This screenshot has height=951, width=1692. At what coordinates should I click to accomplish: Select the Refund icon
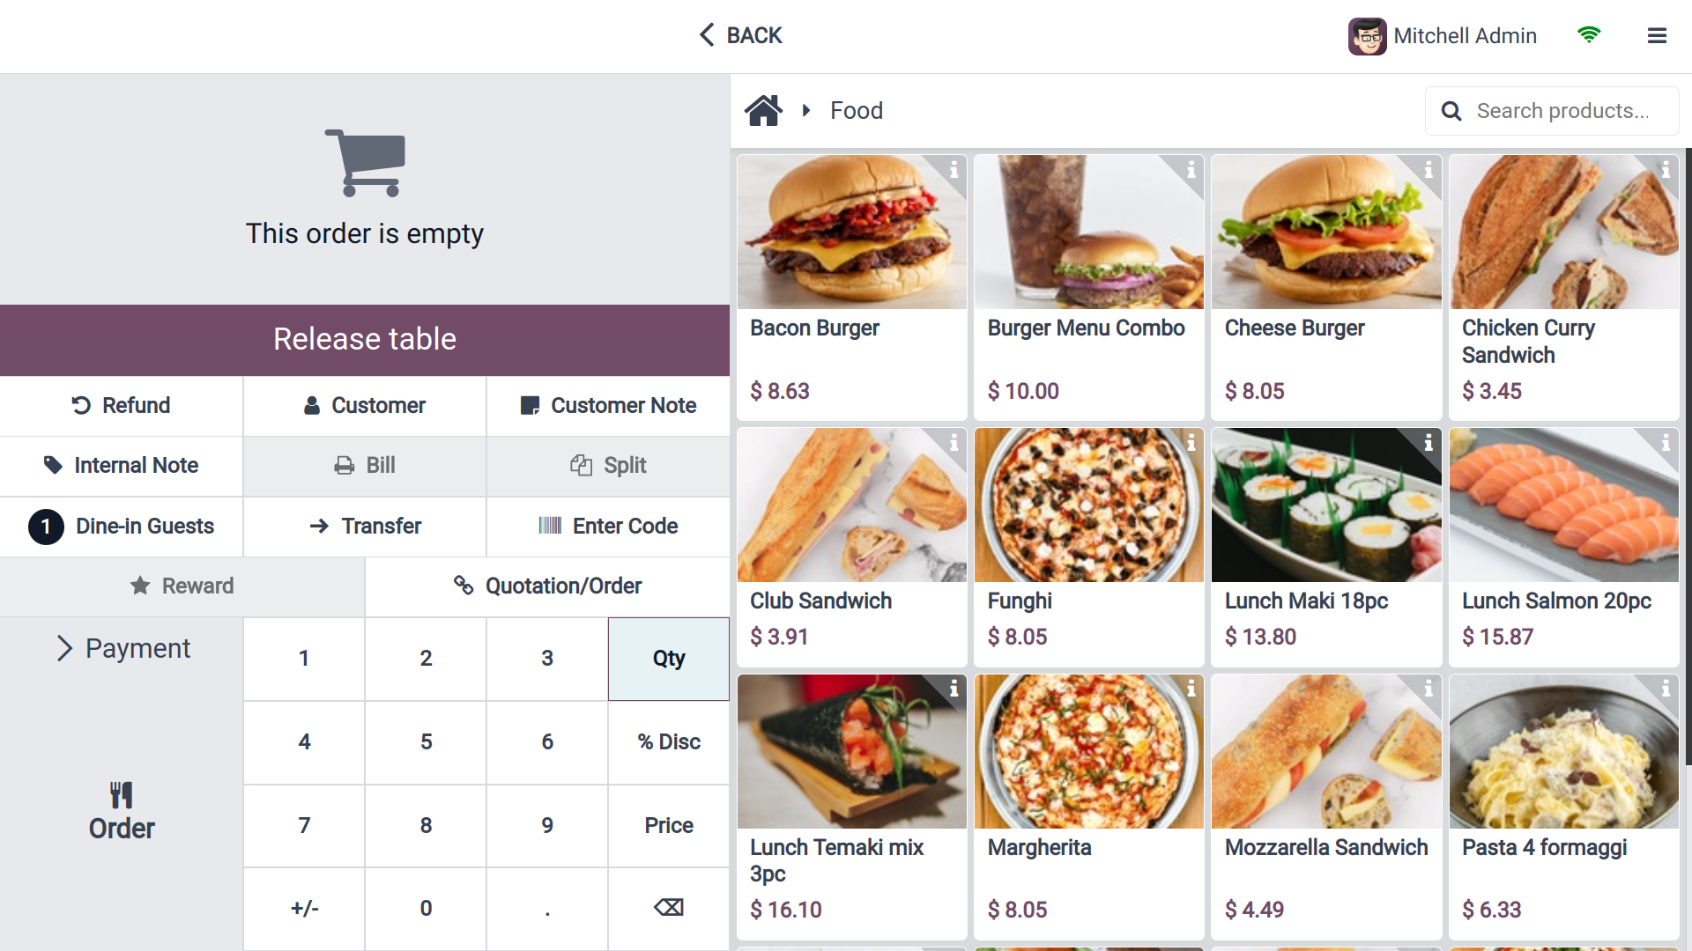pos(81,405)
